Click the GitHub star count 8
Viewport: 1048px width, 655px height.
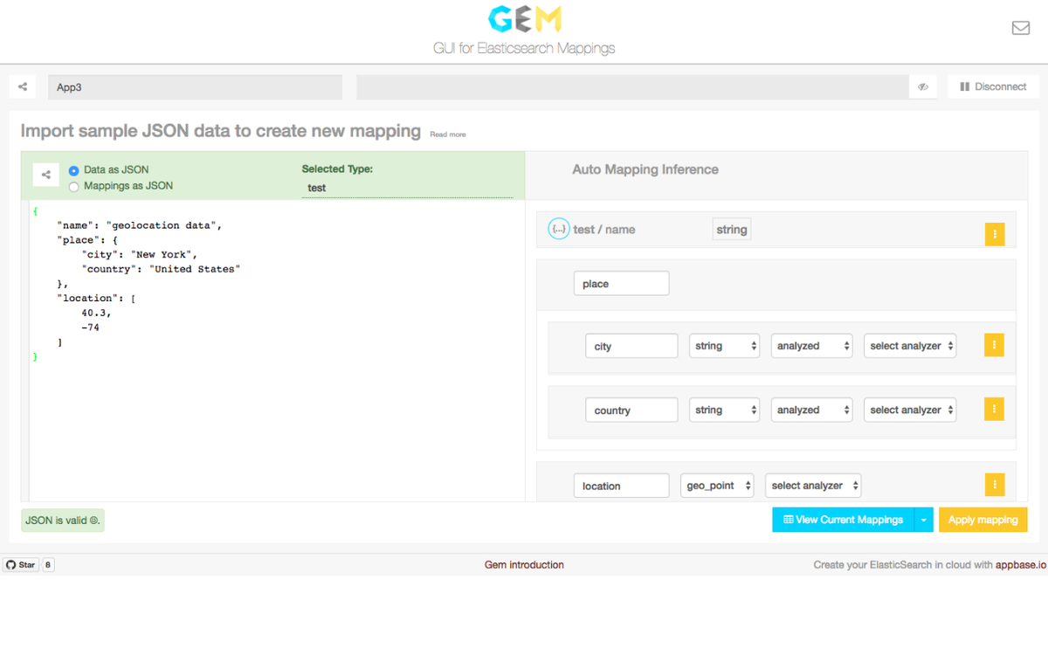pos(48,565)
